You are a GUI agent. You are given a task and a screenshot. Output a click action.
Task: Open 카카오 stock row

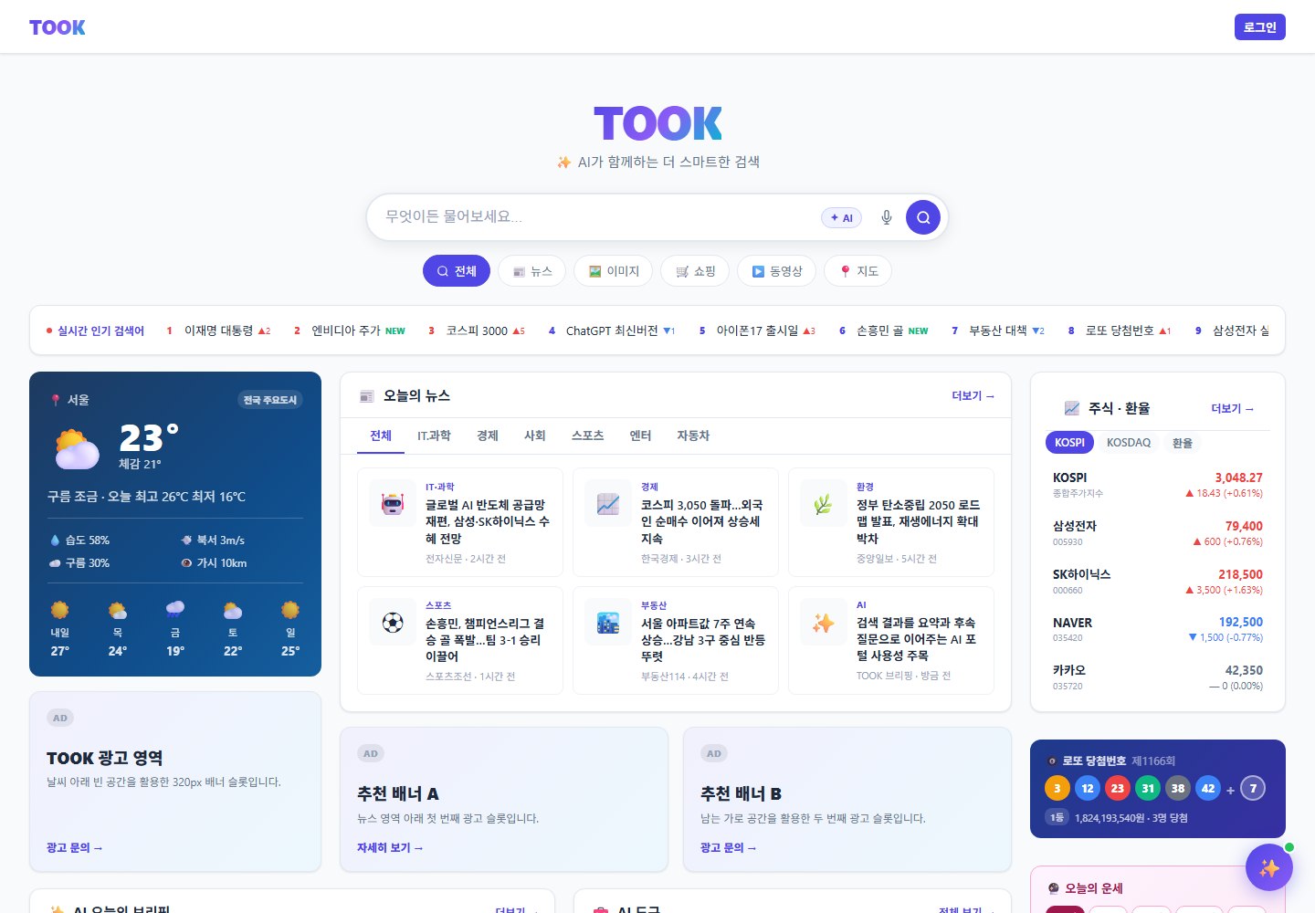(1158, 677)
